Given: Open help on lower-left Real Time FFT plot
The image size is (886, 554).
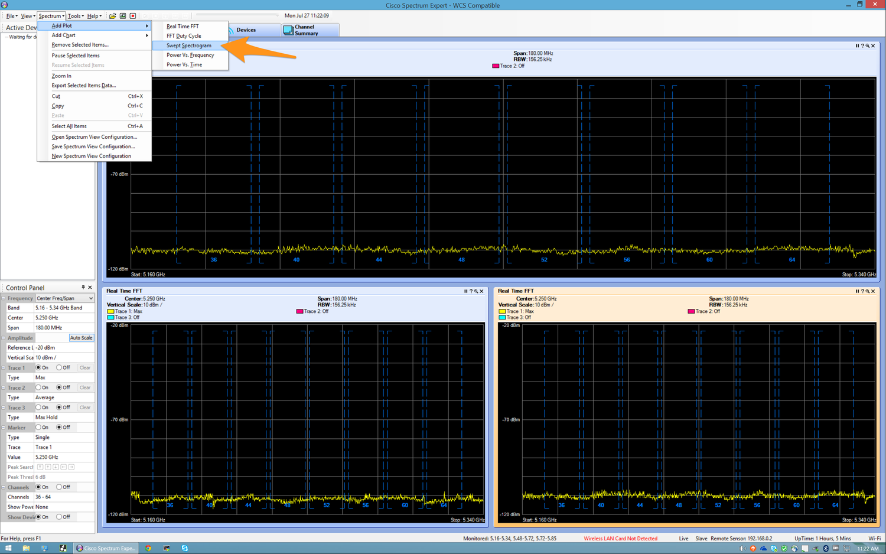Looking at the screenshot, I should tap(471, 291).
